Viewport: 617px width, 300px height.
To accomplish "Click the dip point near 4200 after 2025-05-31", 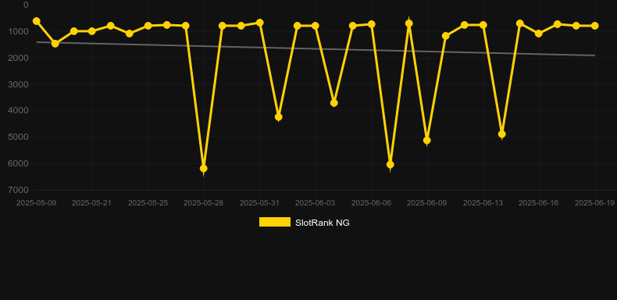I will coord(278,117).
